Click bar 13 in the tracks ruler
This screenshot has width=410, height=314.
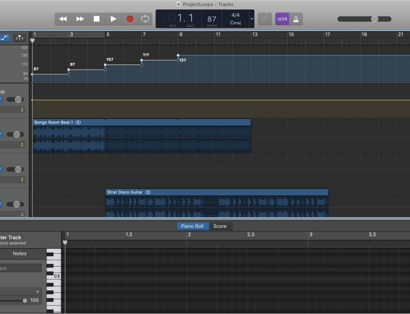[255, 34]
